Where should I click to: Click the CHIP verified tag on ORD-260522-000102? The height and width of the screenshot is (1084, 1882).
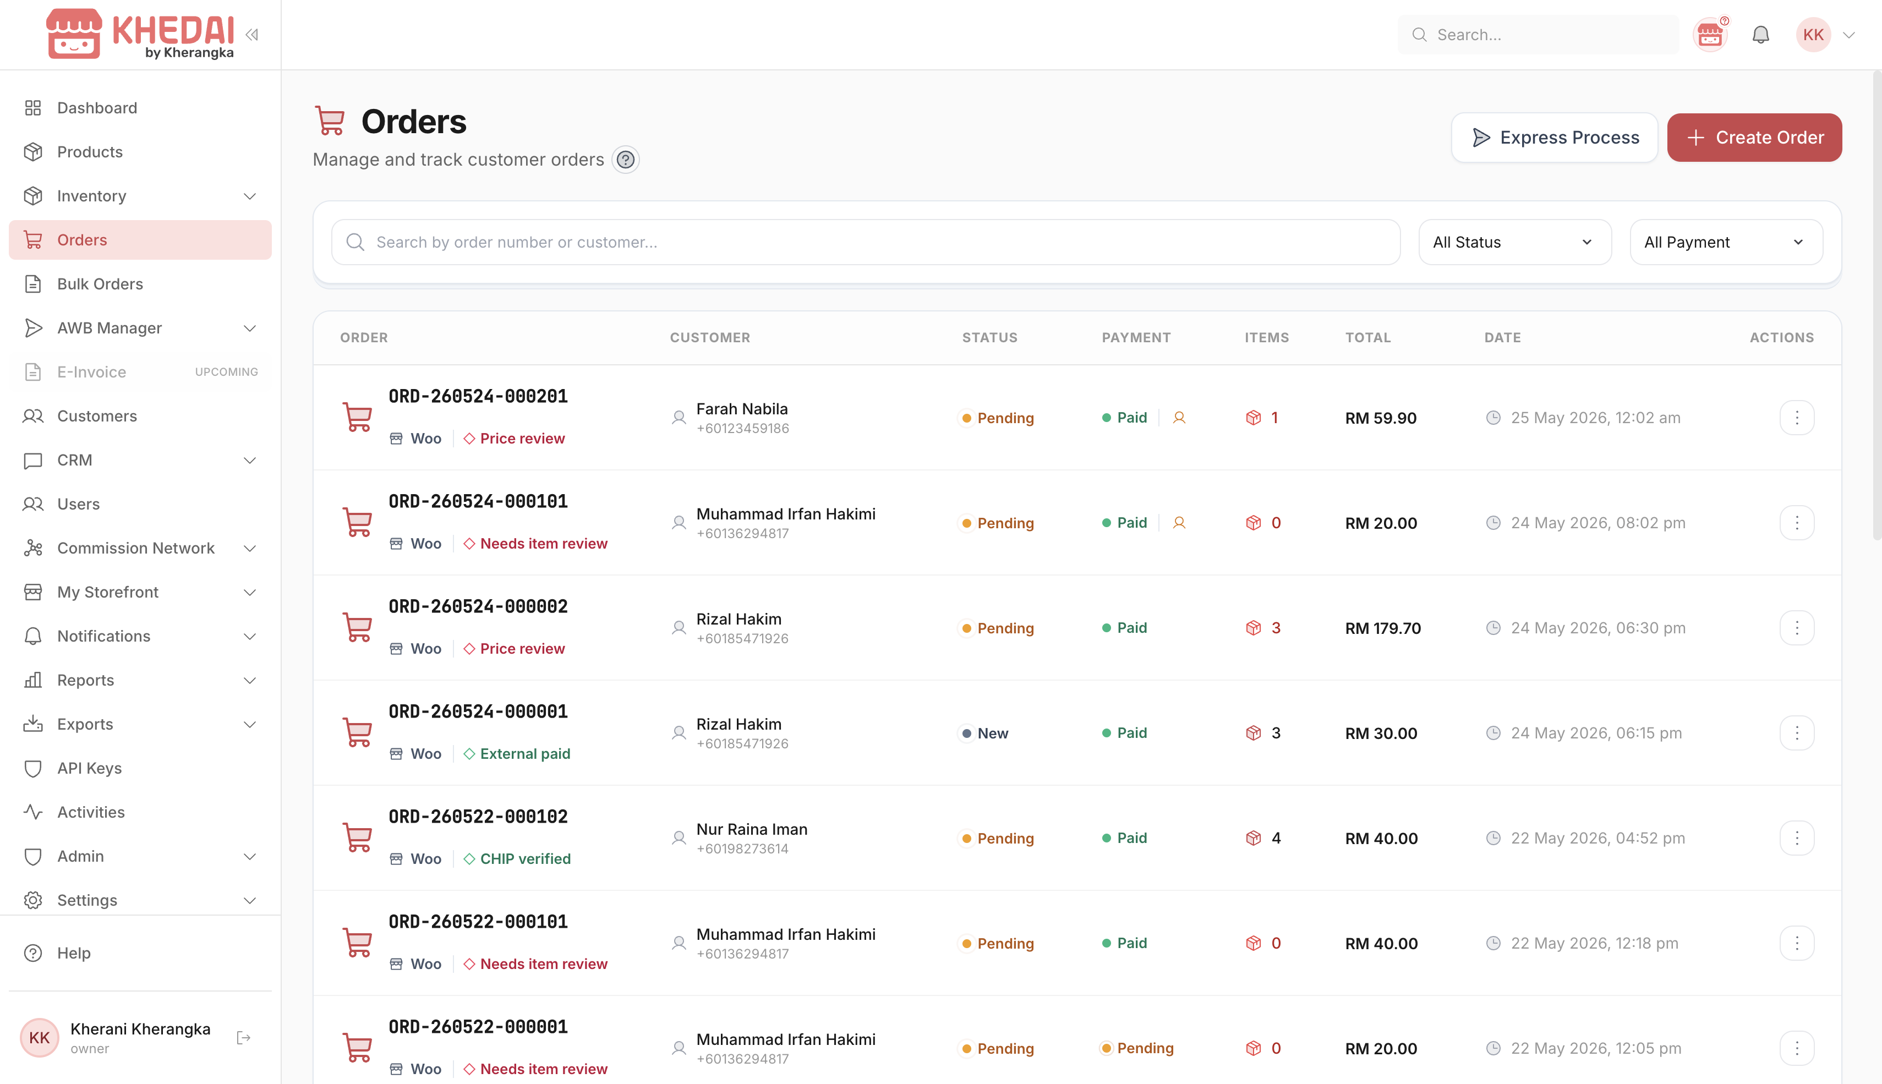[517, 858]
